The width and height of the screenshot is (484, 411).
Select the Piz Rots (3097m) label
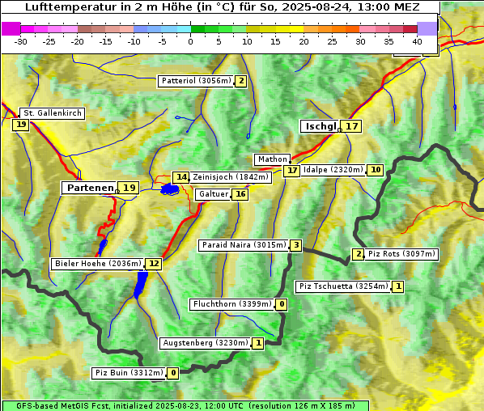(401, 254)
